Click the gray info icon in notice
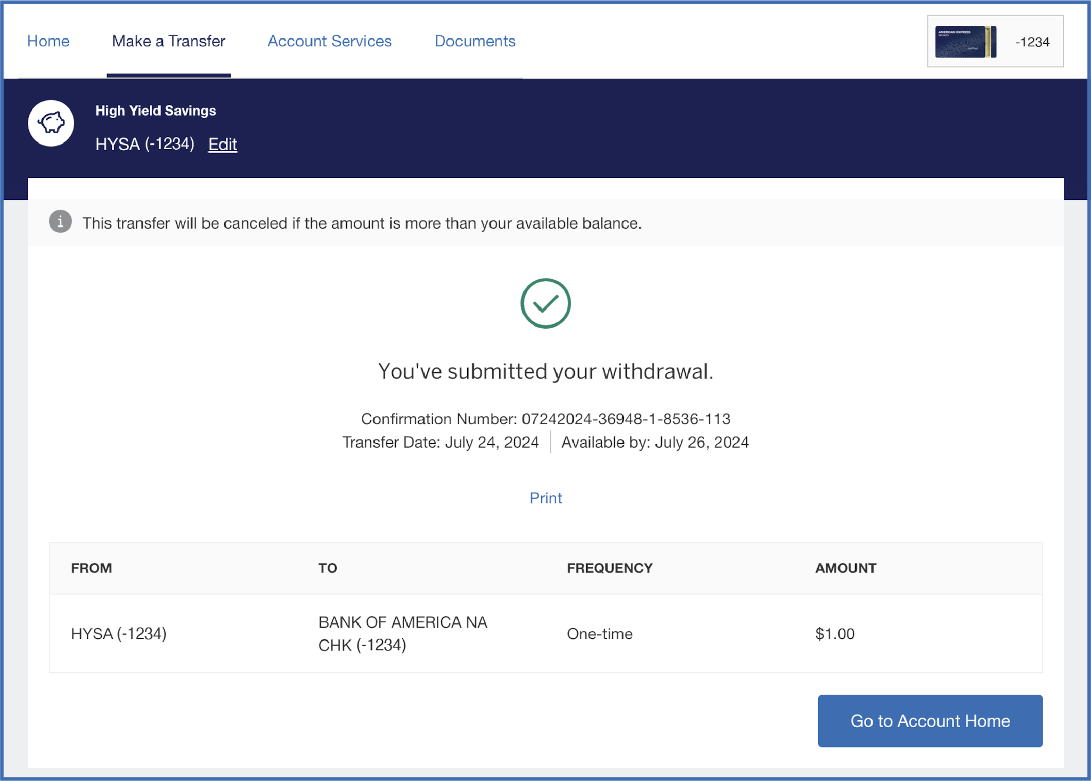 coord(60,221)
